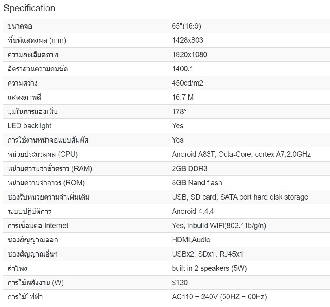Click the 450cd/m2 brightness value
The height and width of the screenshot is (307, 330).
coord(188,83)
